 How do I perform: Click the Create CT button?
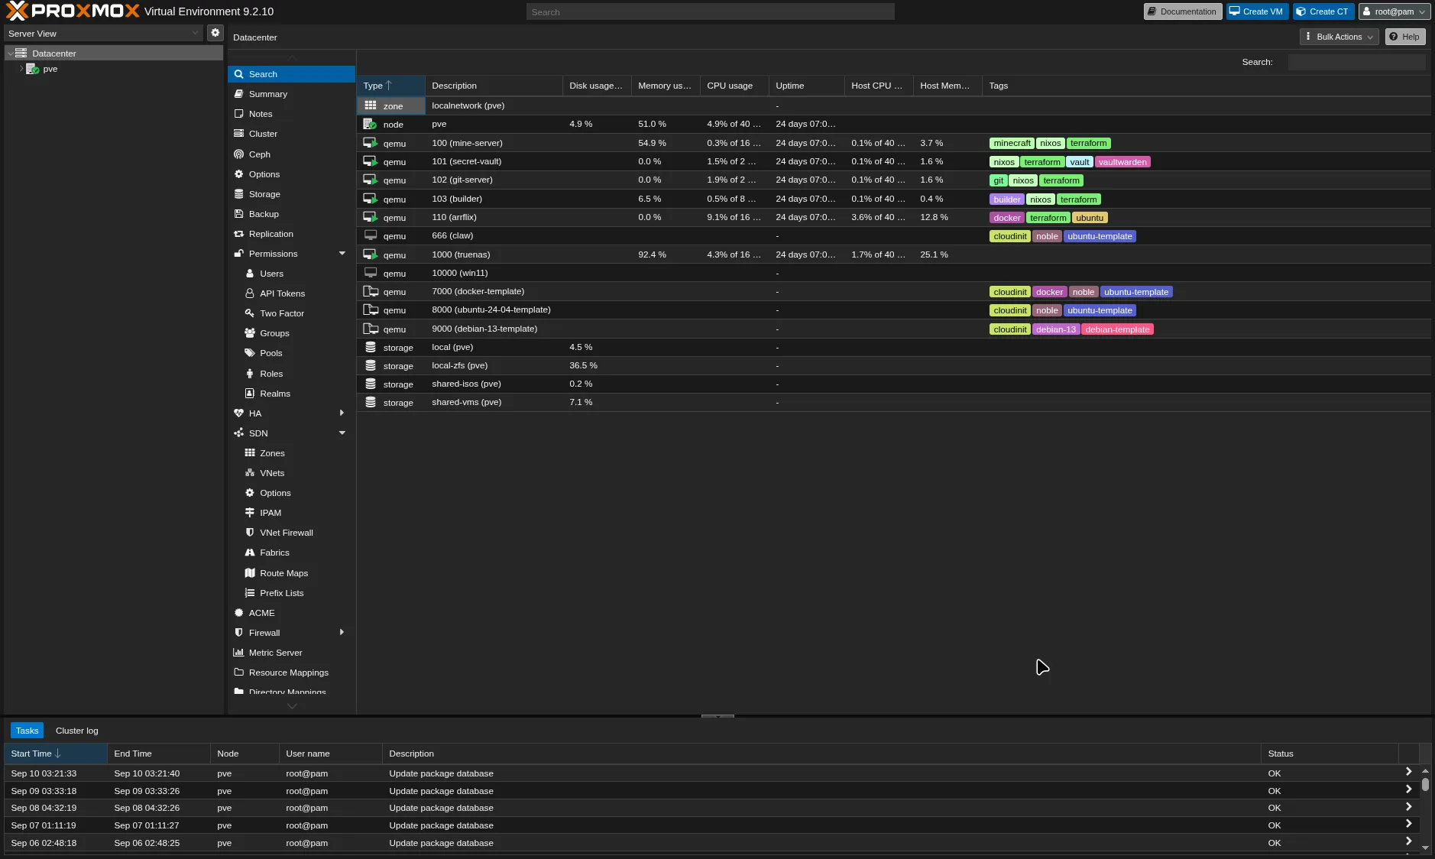(1323, 11)
